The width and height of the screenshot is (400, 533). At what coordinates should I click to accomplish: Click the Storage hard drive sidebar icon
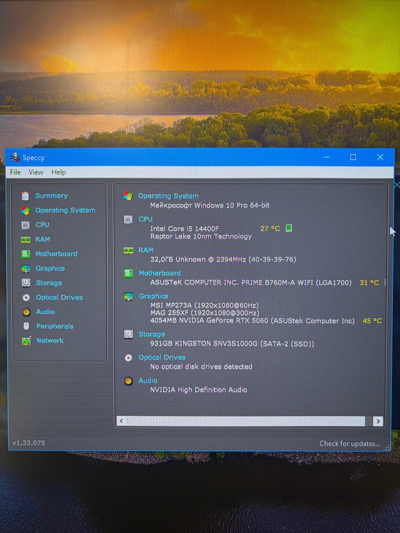(x=26, y=283)
